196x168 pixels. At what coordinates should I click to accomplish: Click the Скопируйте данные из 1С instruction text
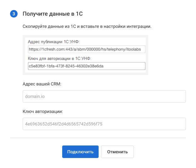[x=87, y=27]
